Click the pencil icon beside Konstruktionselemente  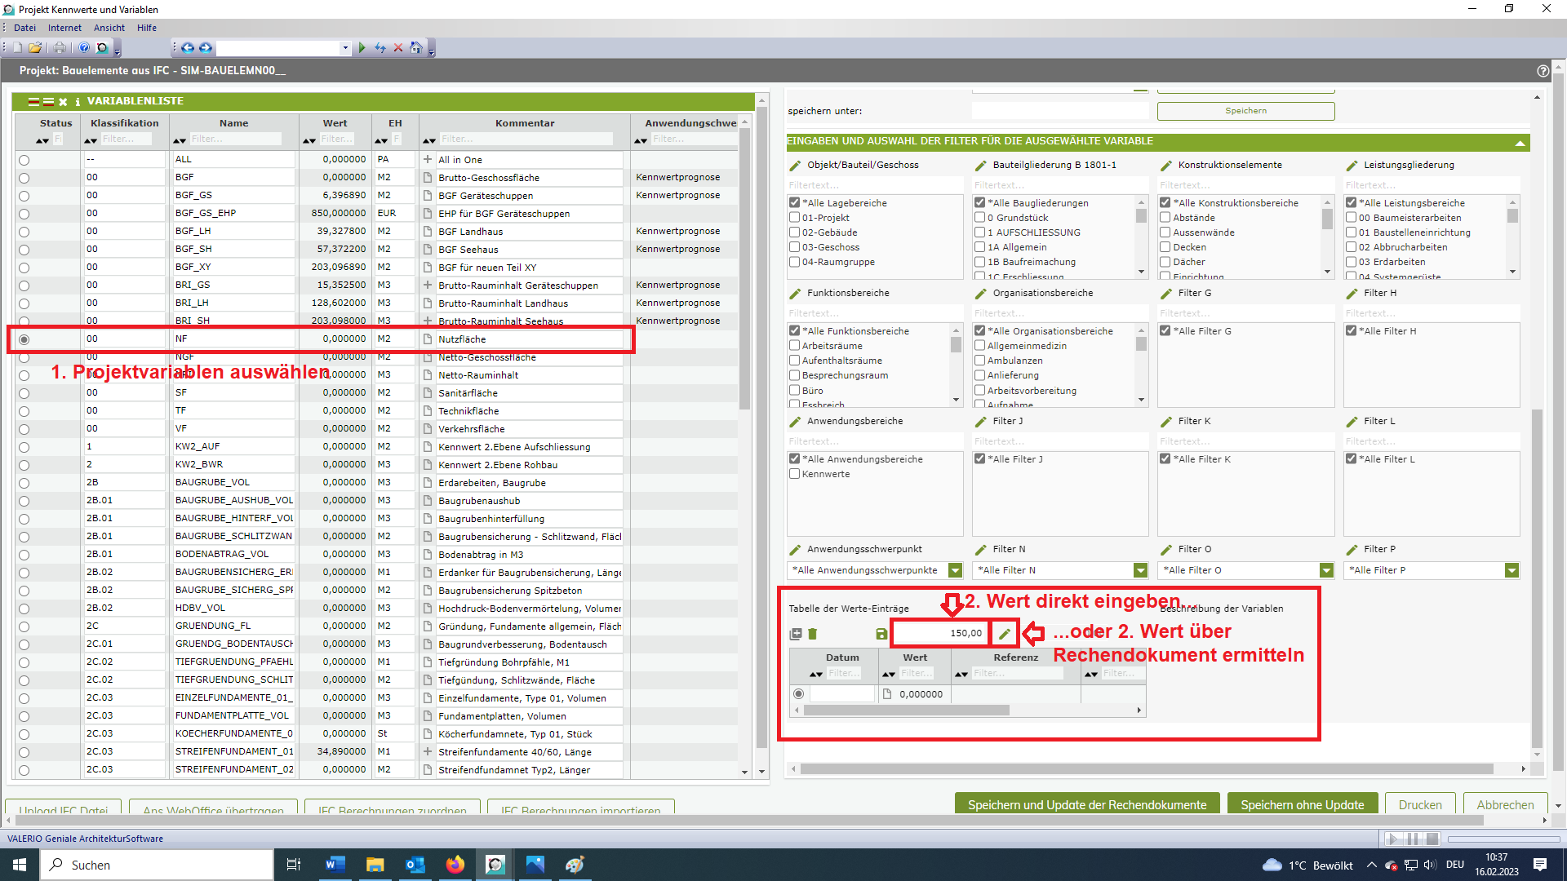tap(1166, 166)
